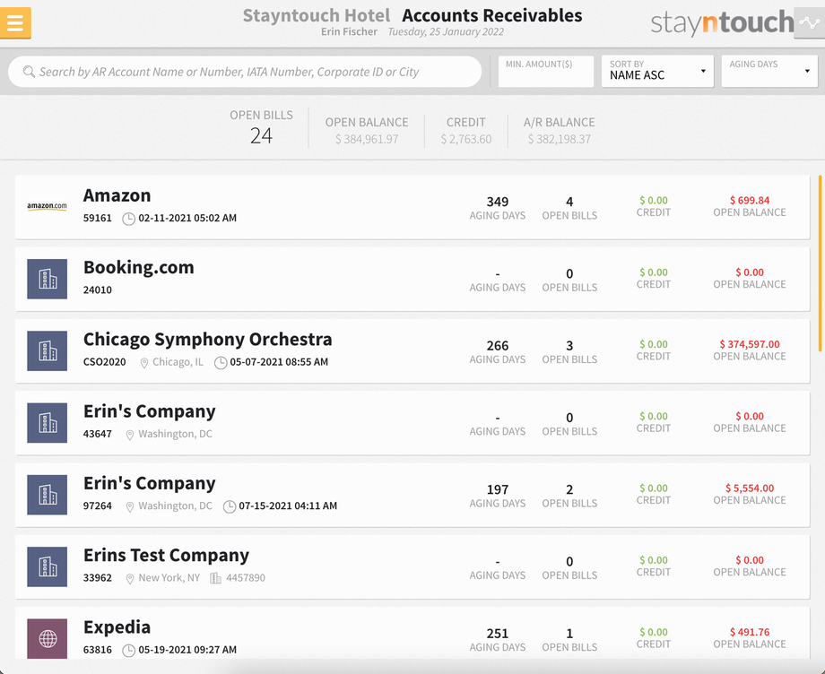The height and width of the screenshot is (674, 825).
Task: Click location pin beside Chicago, IL
Action: click(x=143, y=363)
